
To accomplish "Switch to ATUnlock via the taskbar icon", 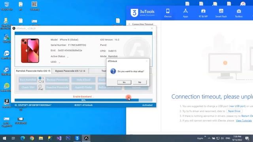I will 86,138.
